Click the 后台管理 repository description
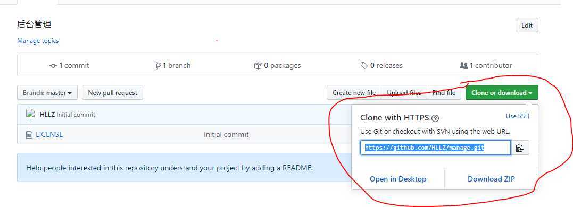Viewport: 573px width, 207px height. [x=34, y=24]
